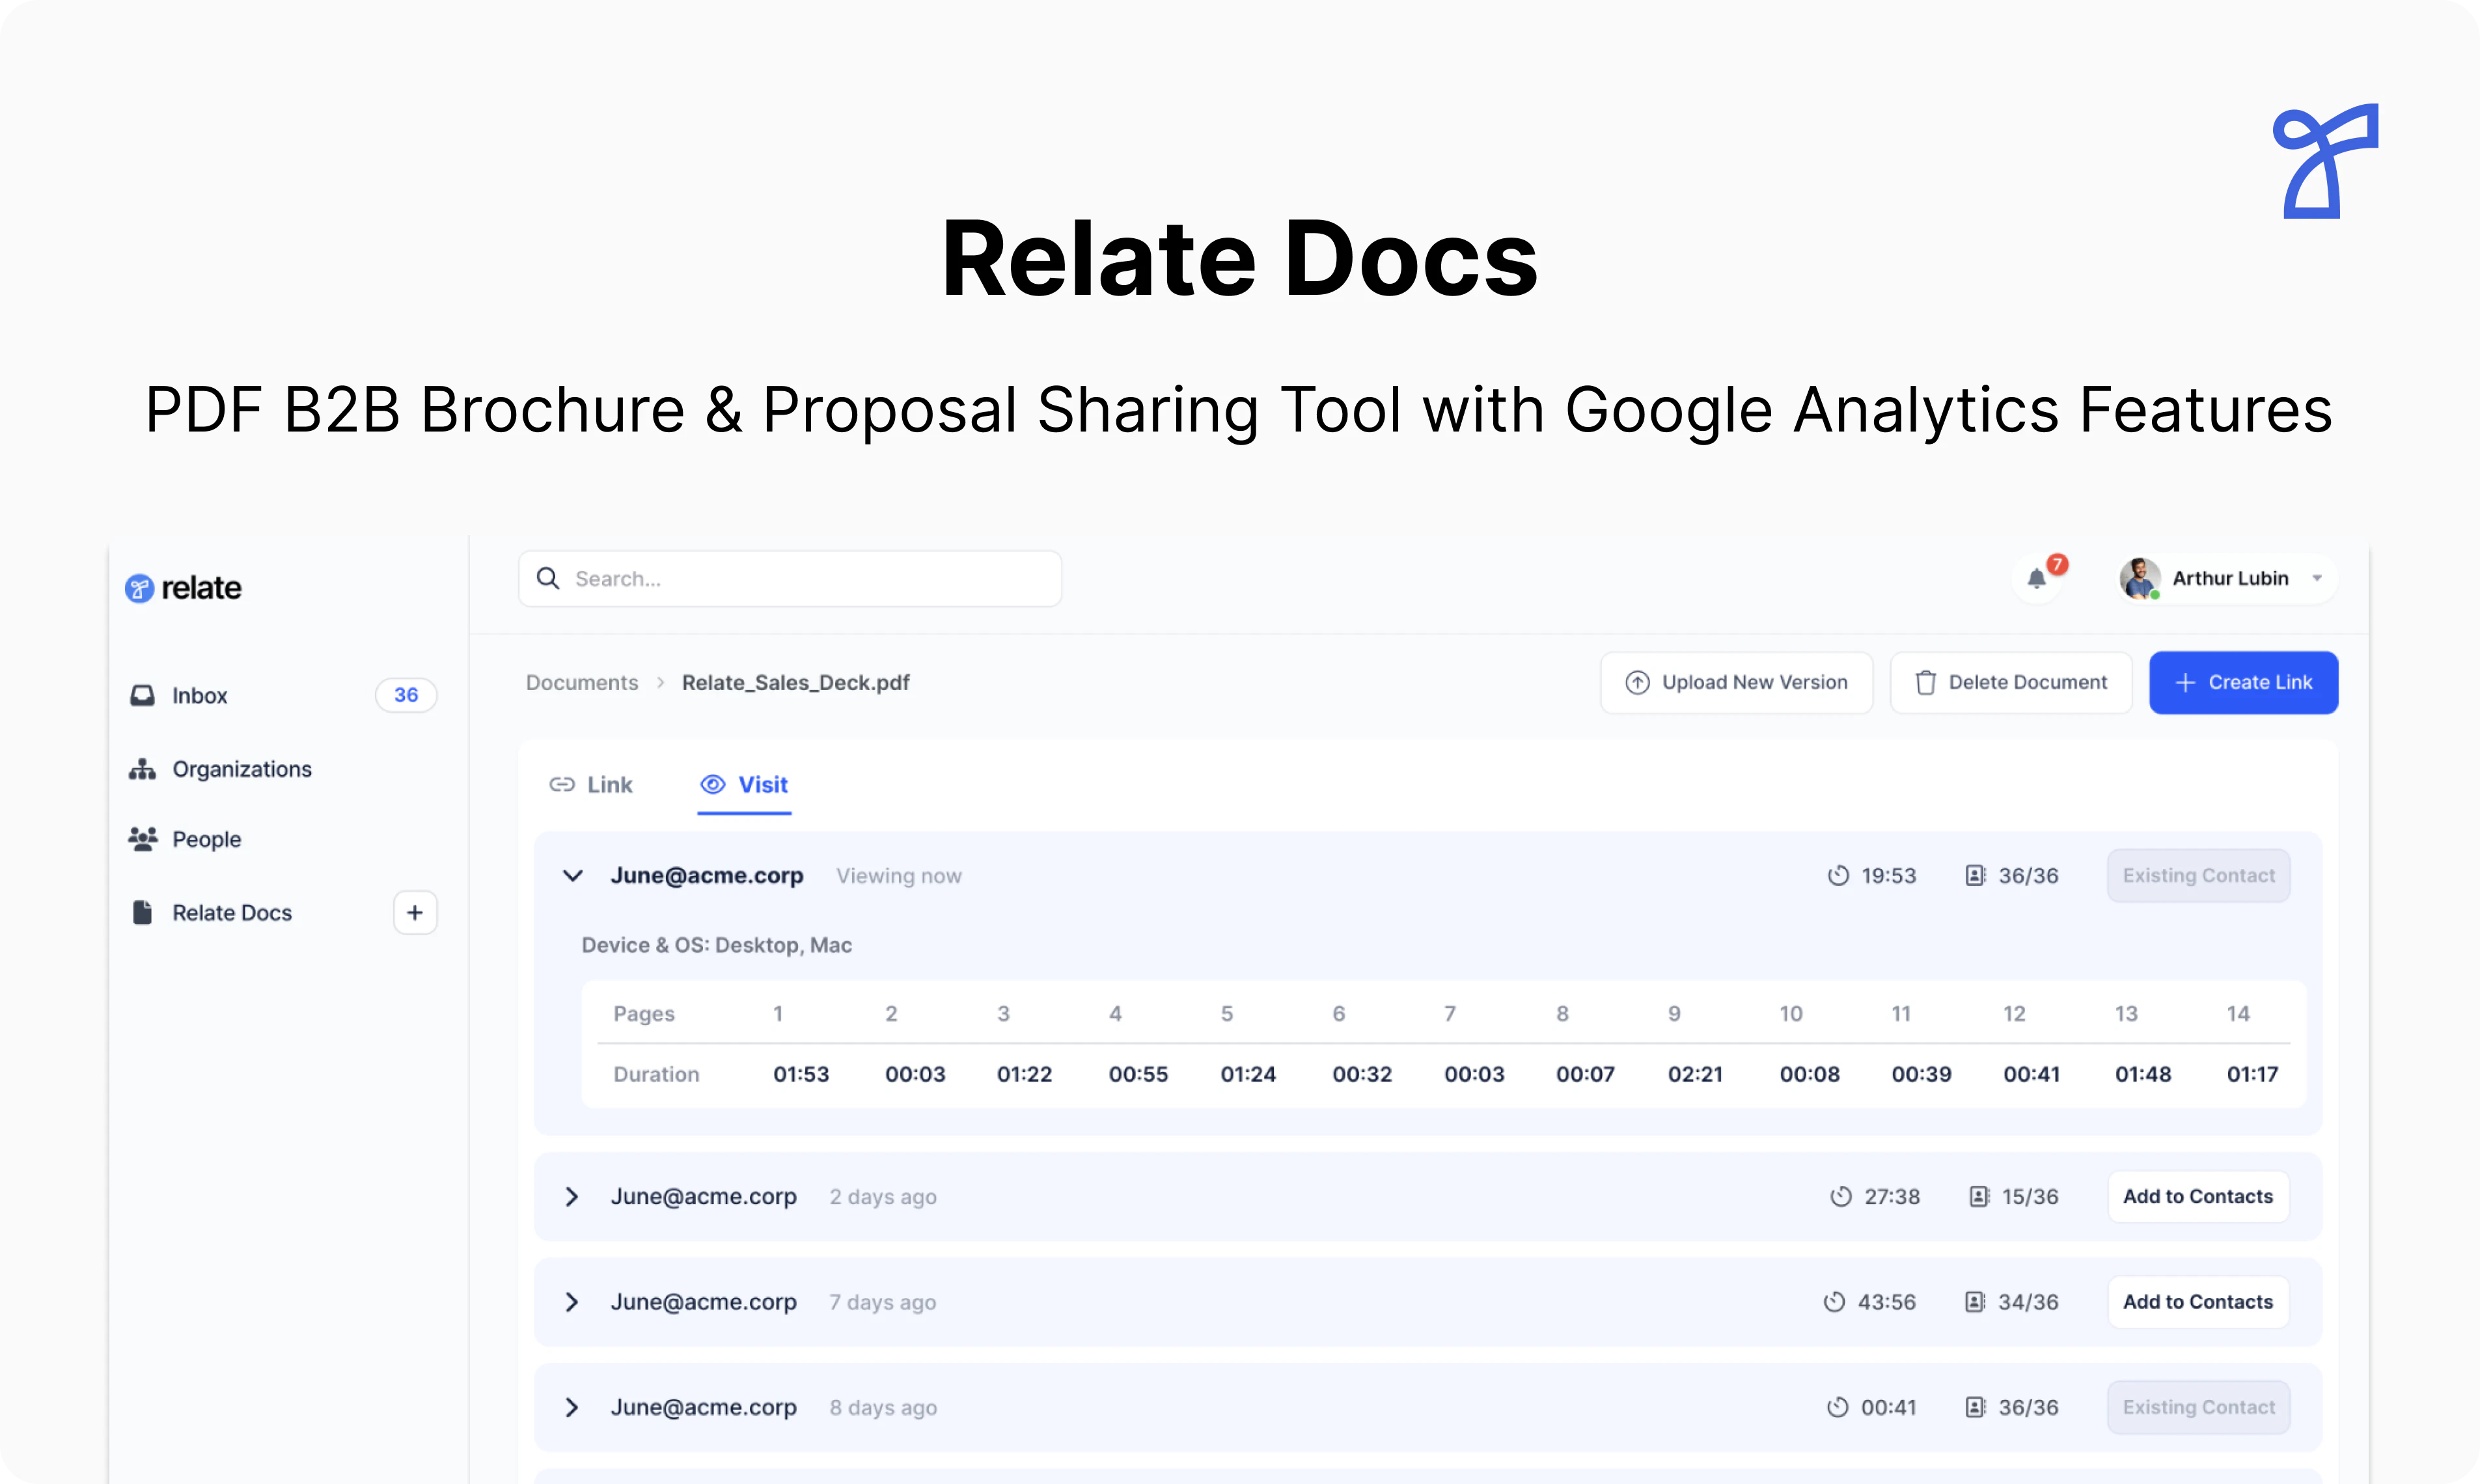Click the Create Link button

[x=2243, y=682]
